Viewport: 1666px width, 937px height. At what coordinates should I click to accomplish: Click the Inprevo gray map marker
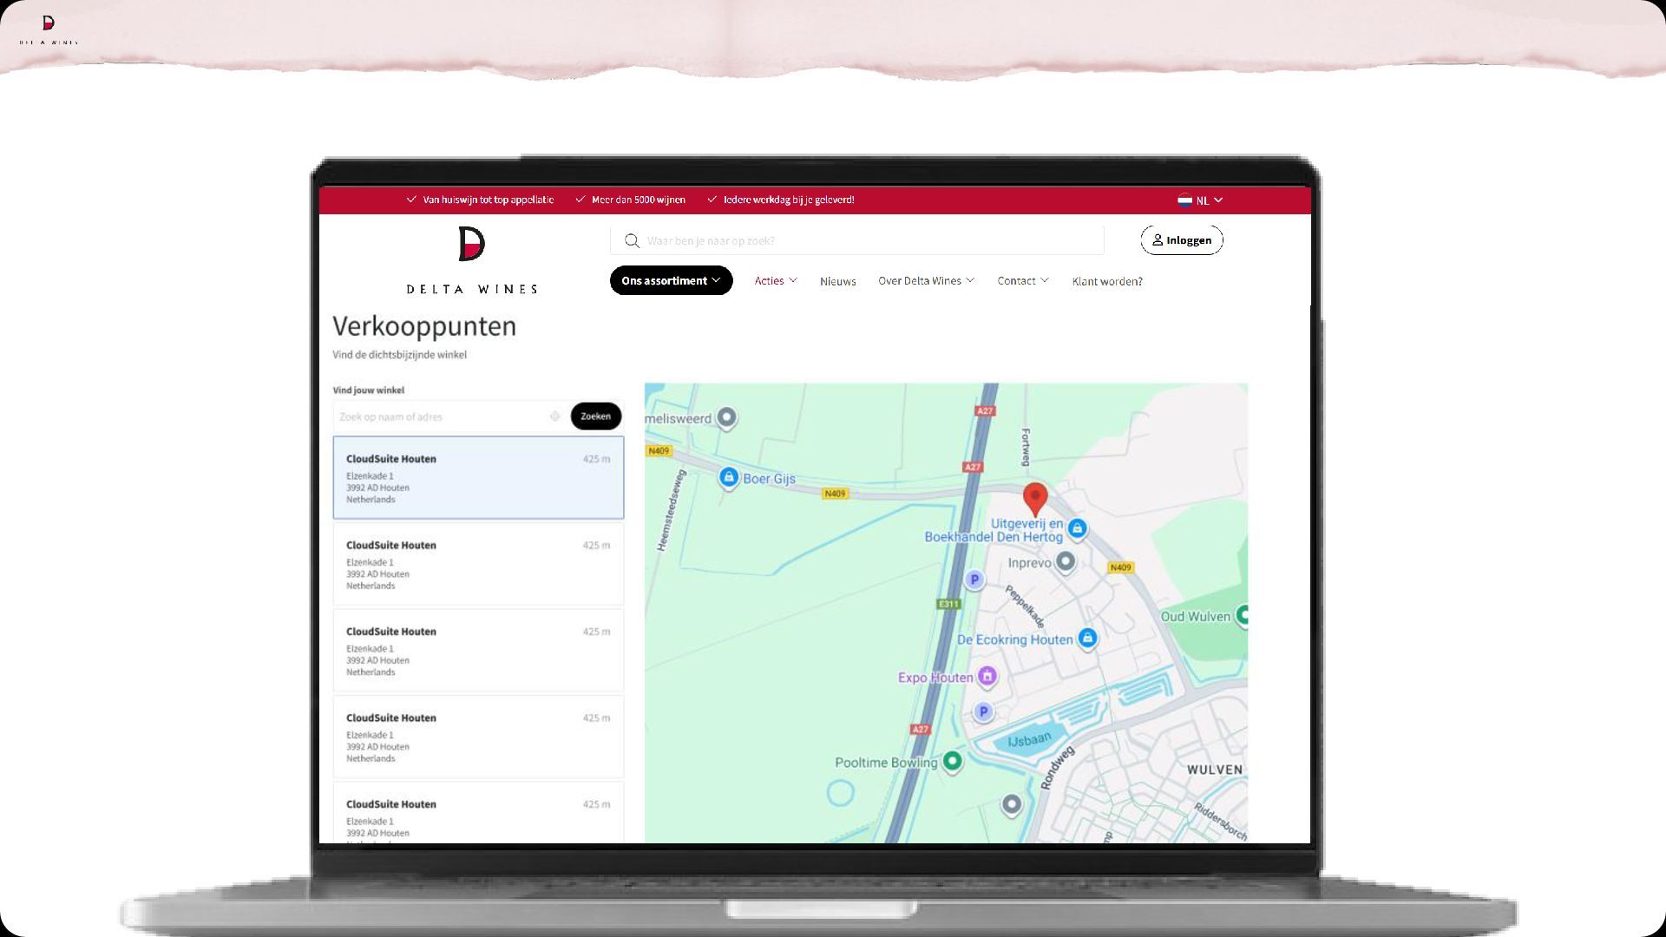coord(1066,562)
